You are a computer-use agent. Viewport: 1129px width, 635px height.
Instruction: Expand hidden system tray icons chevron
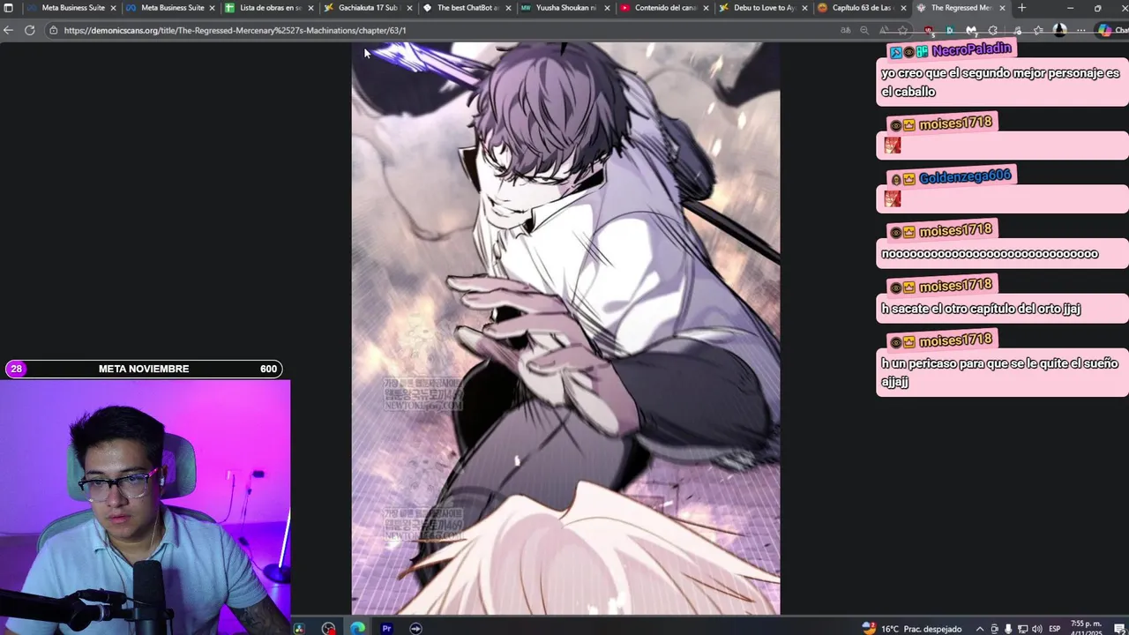(980, 629)
